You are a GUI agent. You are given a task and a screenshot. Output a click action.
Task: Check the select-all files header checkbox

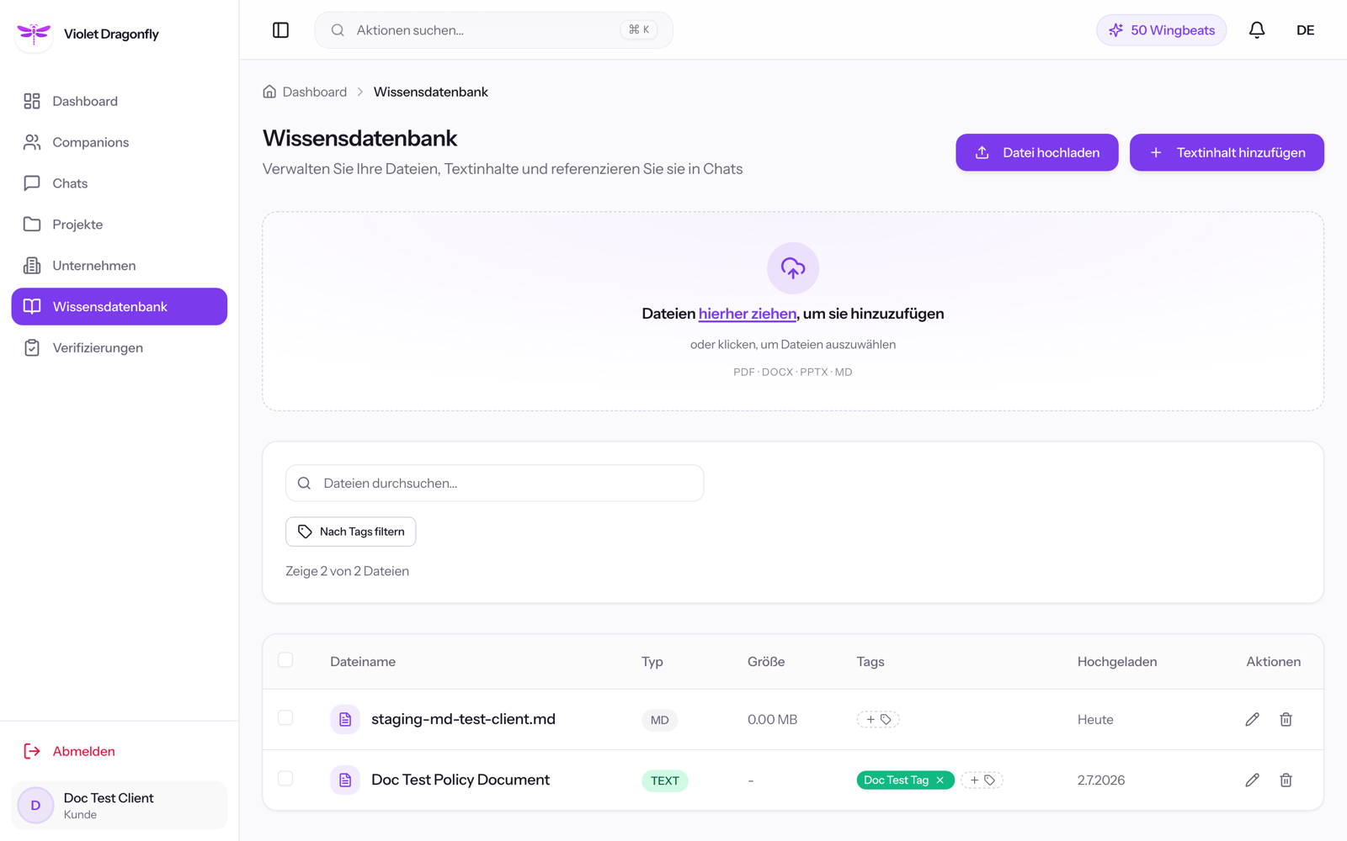point(285,660)
